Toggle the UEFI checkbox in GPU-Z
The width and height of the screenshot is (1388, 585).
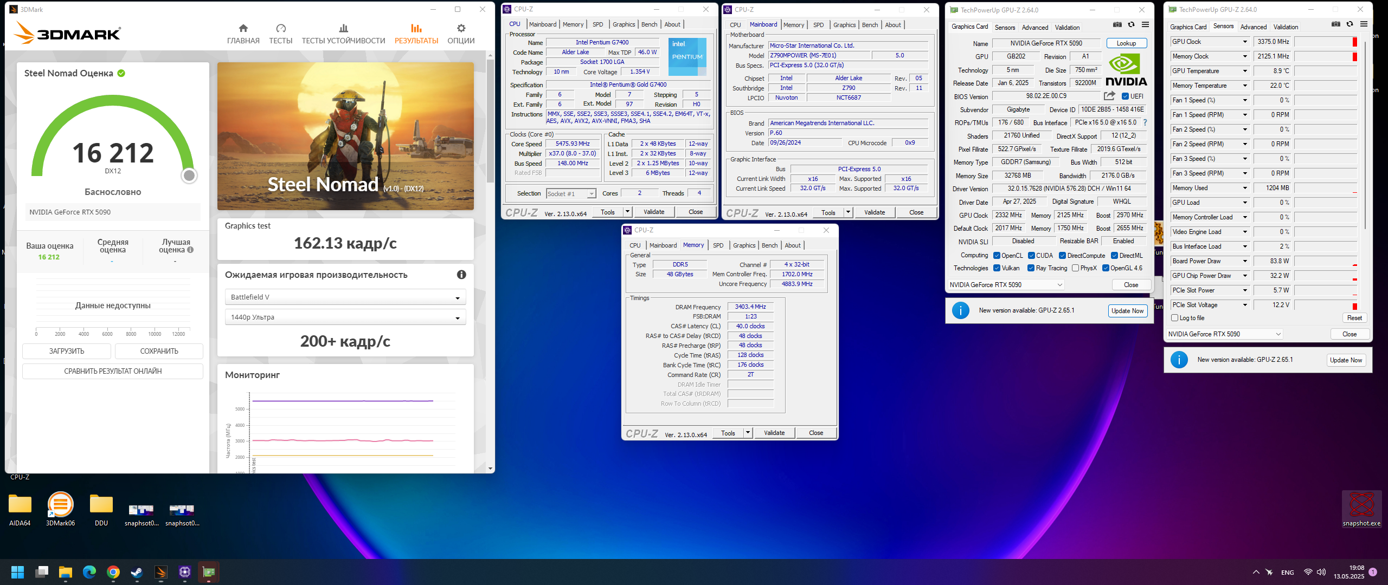(x=1125, y=96)
